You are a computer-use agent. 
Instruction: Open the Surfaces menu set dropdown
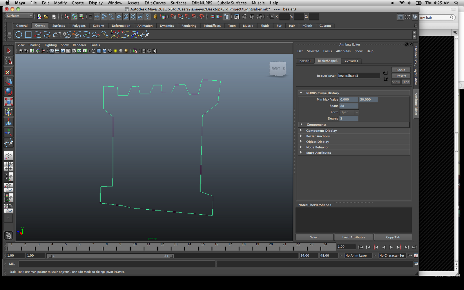pos(19,16)
